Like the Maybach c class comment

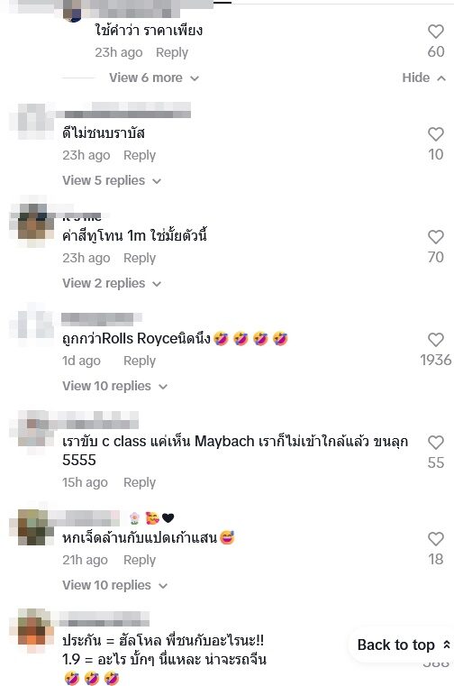(436, 443)
